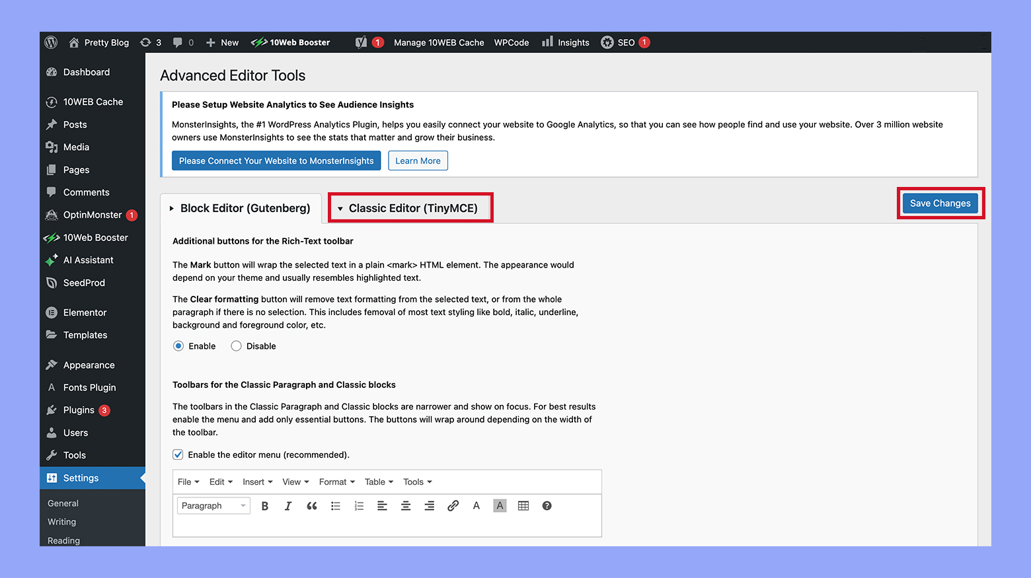Click the Blockquote icon in the toolbar preview

pyautogui.click(x=311, y=505)
